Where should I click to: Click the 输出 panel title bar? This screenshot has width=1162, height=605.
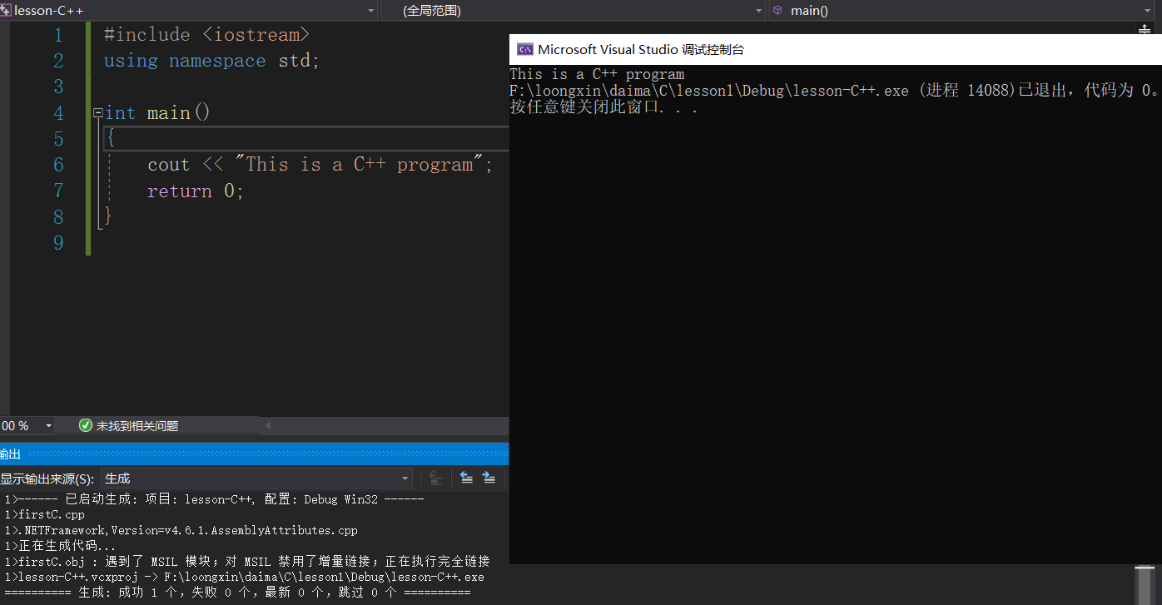point(254,454)
